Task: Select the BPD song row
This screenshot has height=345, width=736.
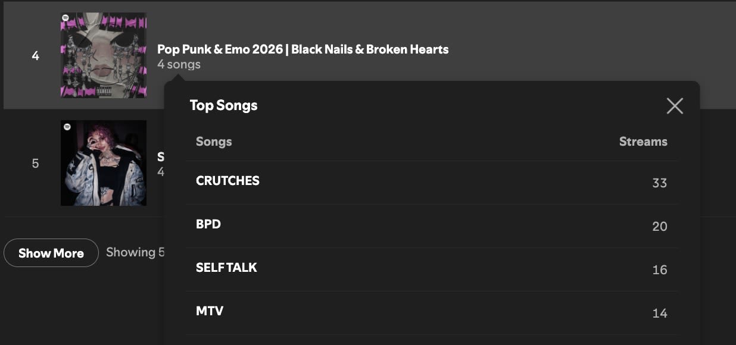Action: pyautogui.click(x=432, y=226)
